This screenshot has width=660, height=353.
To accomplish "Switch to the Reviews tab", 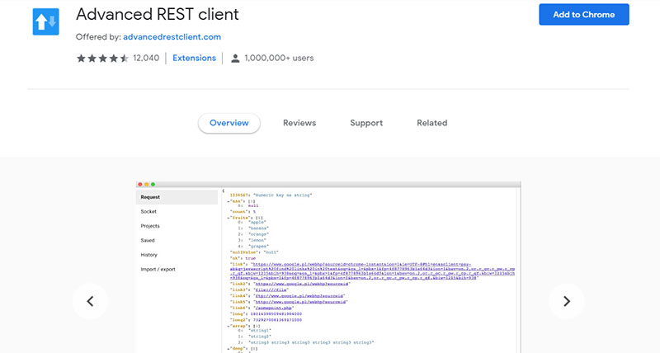I will pos(299,123).
